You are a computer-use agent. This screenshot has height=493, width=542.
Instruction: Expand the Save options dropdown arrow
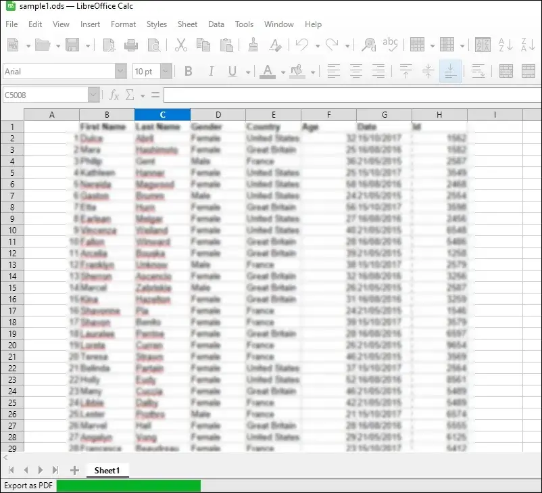(x=88, y=46)
